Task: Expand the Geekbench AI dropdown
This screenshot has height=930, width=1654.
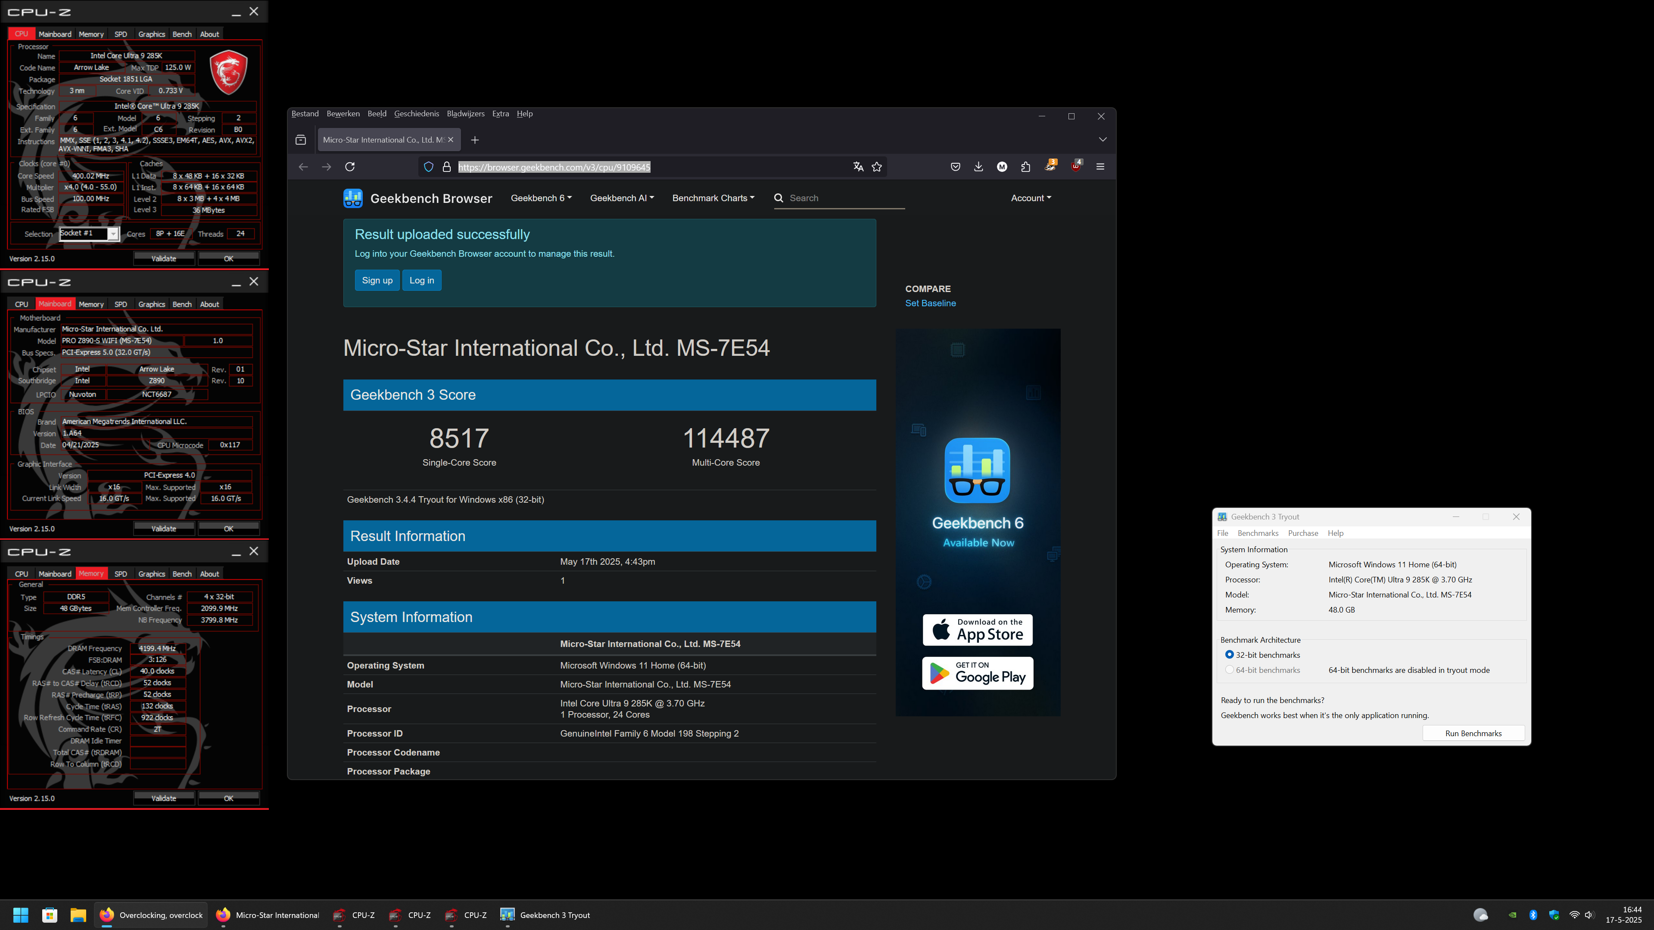Action: coord(622,198)
